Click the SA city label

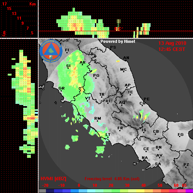coord(158,164)
